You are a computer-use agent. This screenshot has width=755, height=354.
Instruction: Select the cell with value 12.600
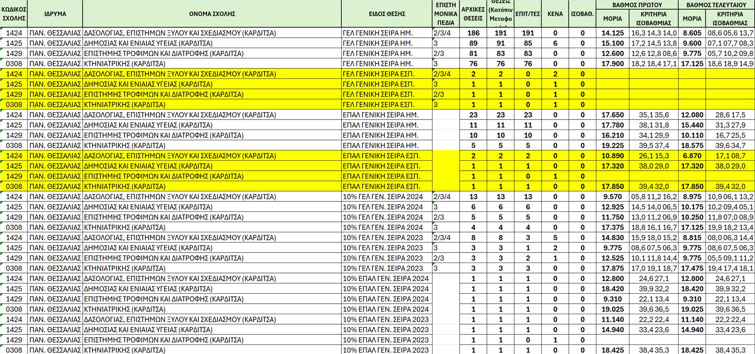click(612, 53)
